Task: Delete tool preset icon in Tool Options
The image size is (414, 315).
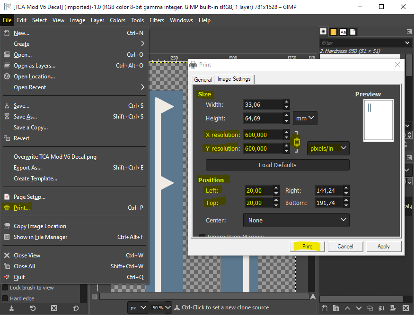Action: (x=54, y=308)
